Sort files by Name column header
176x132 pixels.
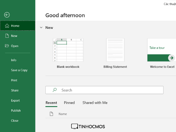[63, 114]
